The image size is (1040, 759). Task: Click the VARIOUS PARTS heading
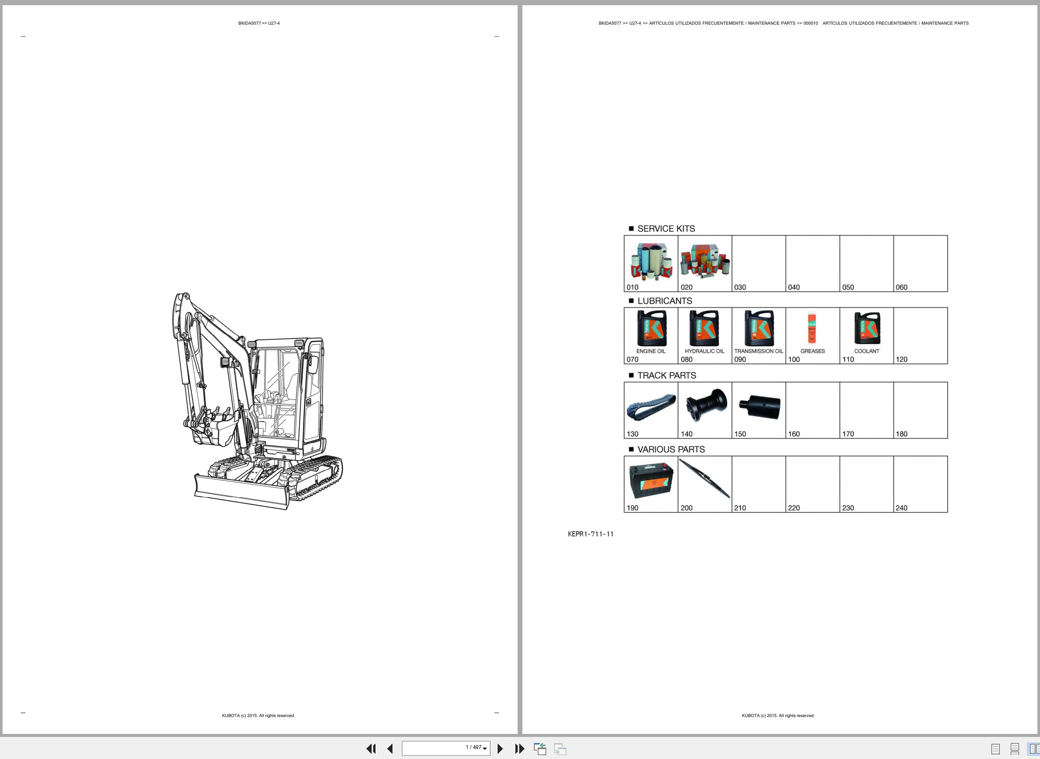tap(671, 449)
